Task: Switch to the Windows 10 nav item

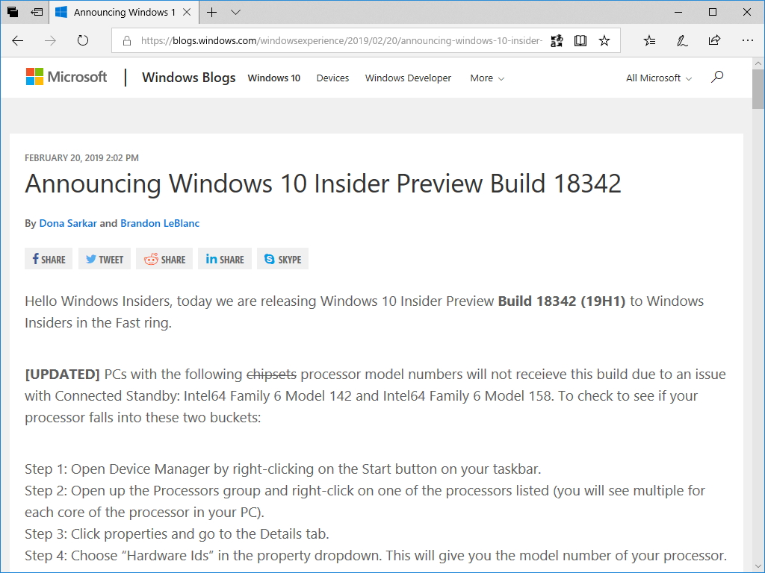Action: pyautogui.click(x=273, y=78)
